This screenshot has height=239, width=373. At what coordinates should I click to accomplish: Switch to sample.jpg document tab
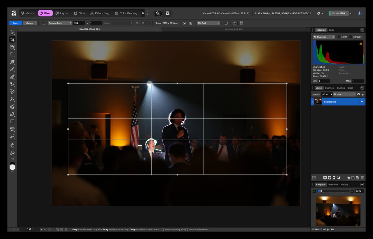pyautogui.click(x=234, y=29)
